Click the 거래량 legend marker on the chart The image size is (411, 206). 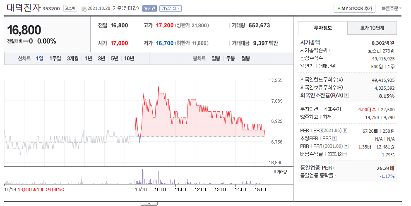[x=275, y=172]
